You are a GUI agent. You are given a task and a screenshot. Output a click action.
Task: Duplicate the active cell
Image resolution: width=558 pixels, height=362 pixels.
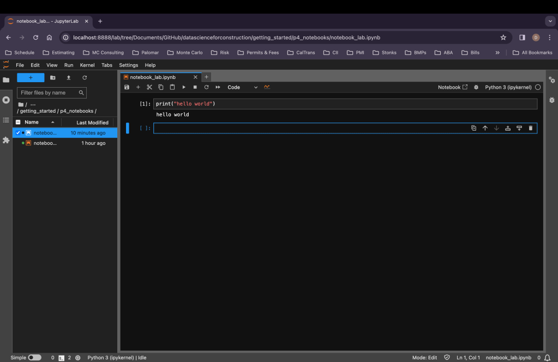pyautogui.click(x=473, y=128)
